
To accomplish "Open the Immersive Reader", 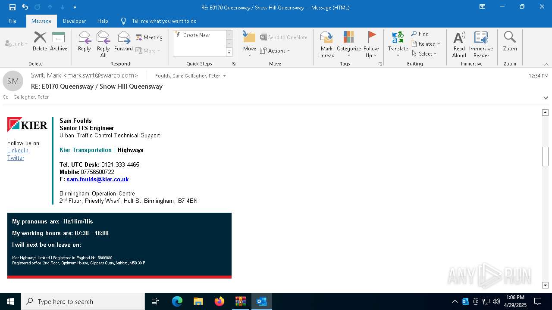I will point(481,44).
